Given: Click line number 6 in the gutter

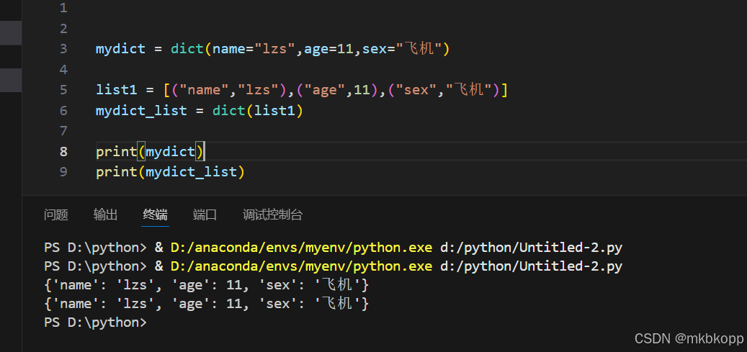Looking at the screenshot, I should 63,111.
